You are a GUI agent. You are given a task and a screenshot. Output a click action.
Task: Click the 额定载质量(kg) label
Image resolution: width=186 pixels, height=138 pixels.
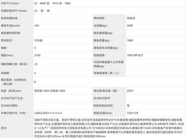(x=103, y=33)
